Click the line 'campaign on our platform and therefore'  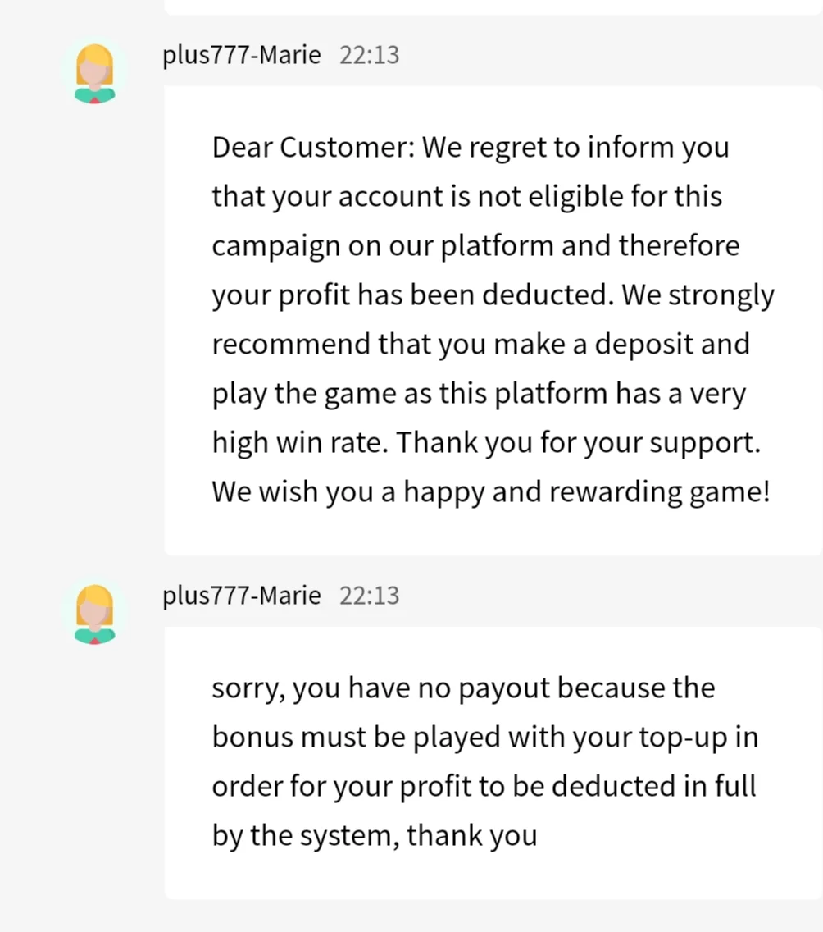(x=475, y=246)
